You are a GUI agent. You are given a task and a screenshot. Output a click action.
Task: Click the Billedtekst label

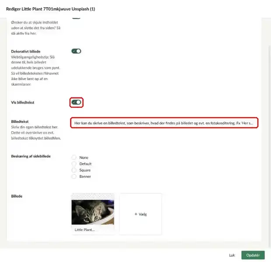click(20, 122)
